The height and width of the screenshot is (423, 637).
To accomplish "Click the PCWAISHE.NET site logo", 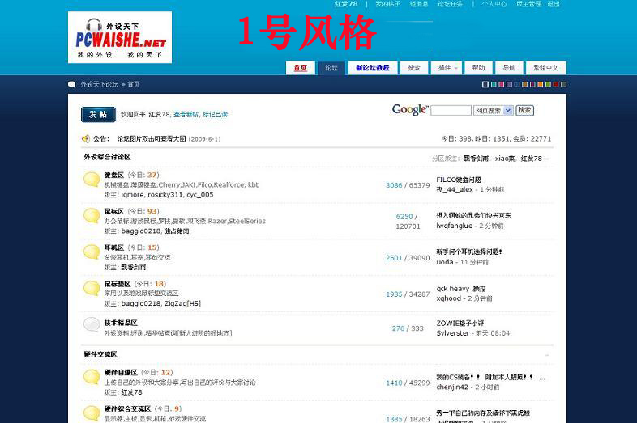I will [120, 37].
